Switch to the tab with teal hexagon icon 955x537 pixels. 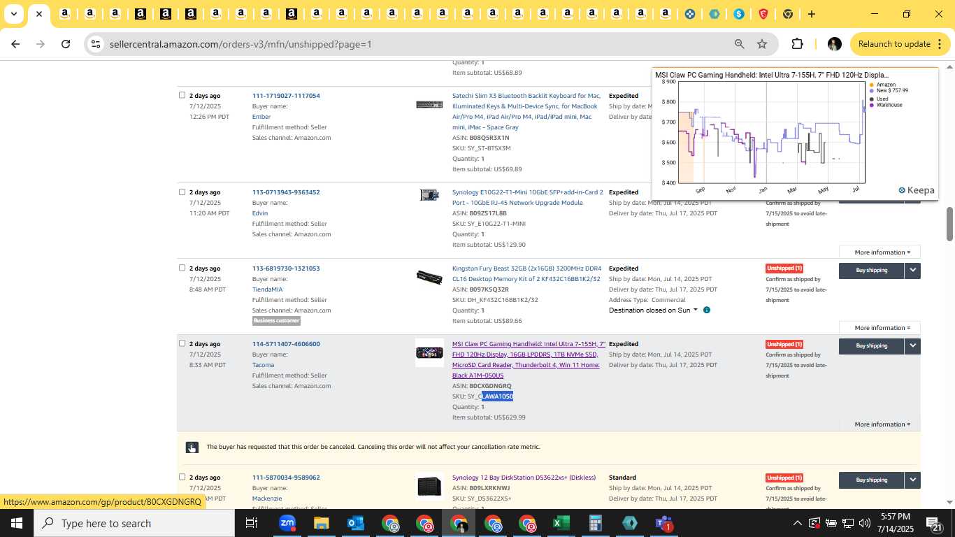714,14
